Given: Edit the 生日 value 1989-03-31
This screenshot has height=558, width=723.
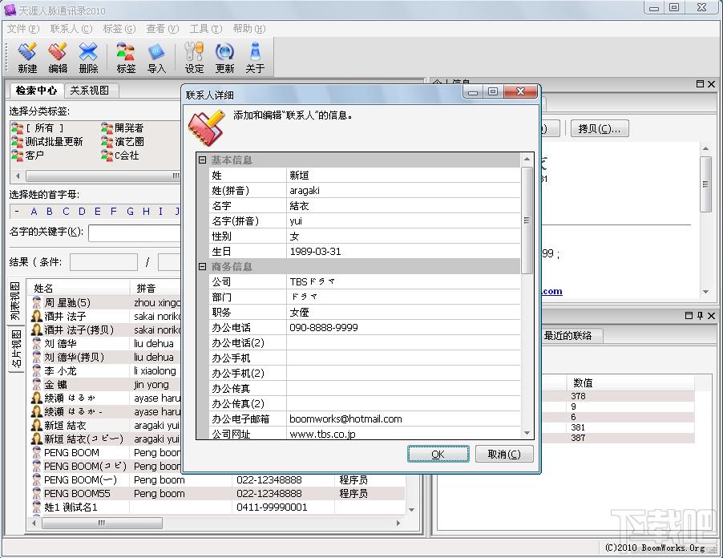Looking at the screenshot, I should point(403,251).
